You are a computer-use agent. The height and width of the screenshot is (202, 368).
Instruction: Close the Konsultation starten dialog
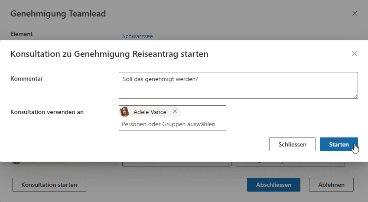355,54
